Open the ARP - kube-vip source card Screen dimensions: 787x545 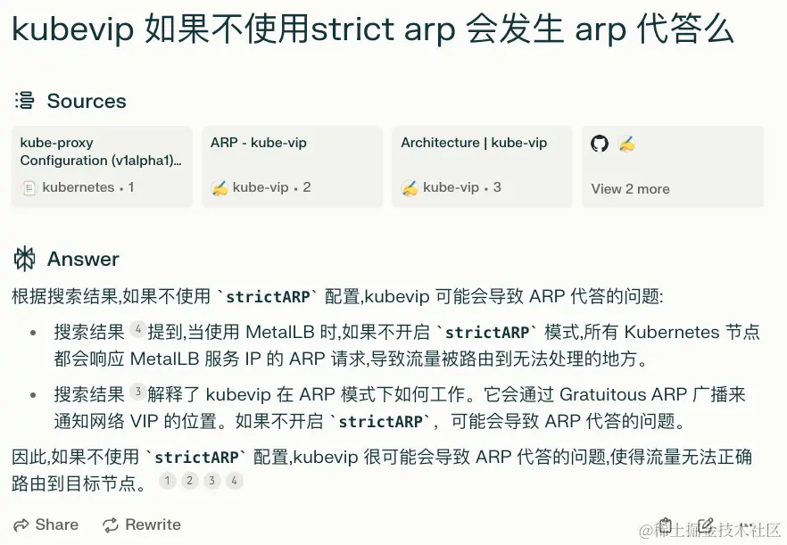point(292,167)
